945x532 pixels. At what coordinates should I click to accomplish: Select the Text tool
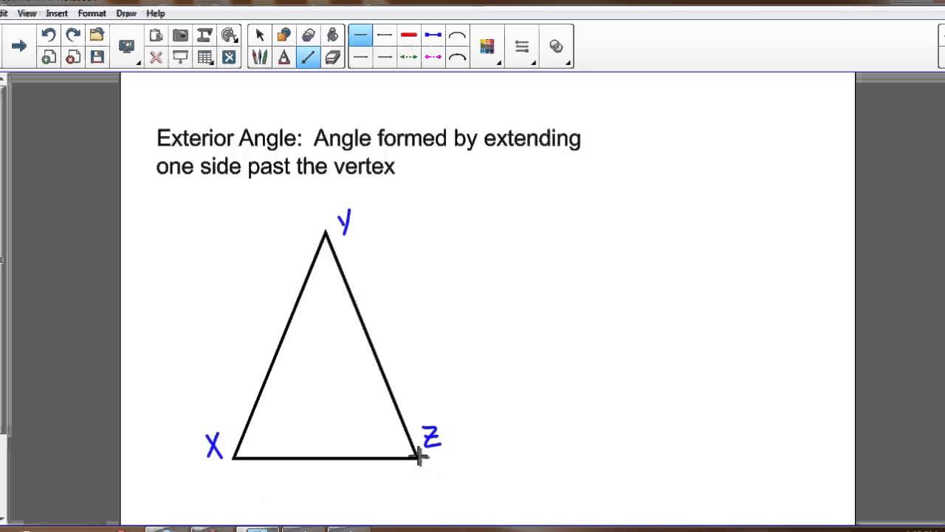[284, 57]
